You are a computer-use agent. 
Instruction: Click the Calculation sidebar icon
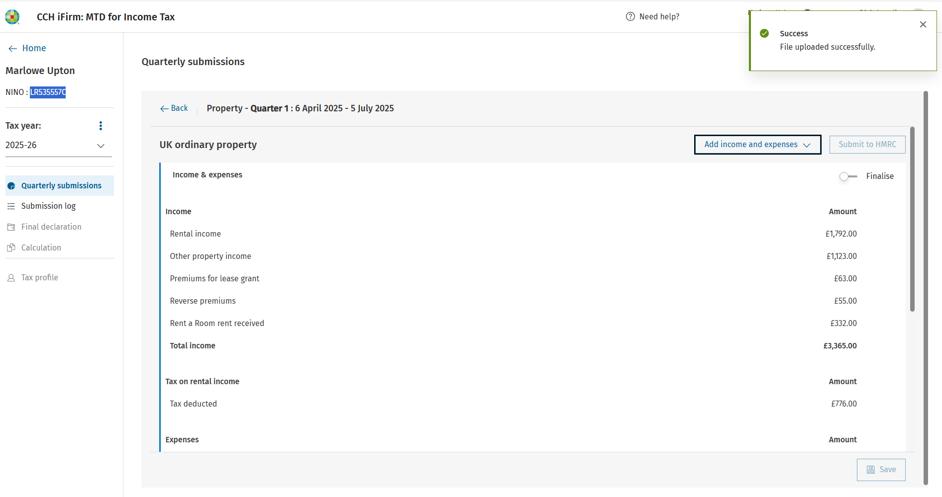pyautogui.click(x=11, y=248)
